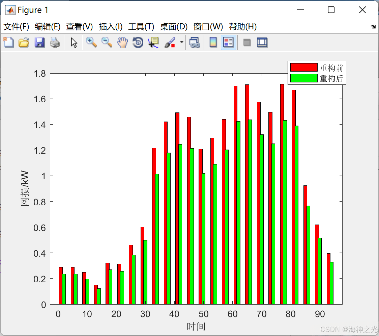This screenshot has width=379, height=336.
Task: Show Plot Tools and dock figure icon
Action: (262, 42)
